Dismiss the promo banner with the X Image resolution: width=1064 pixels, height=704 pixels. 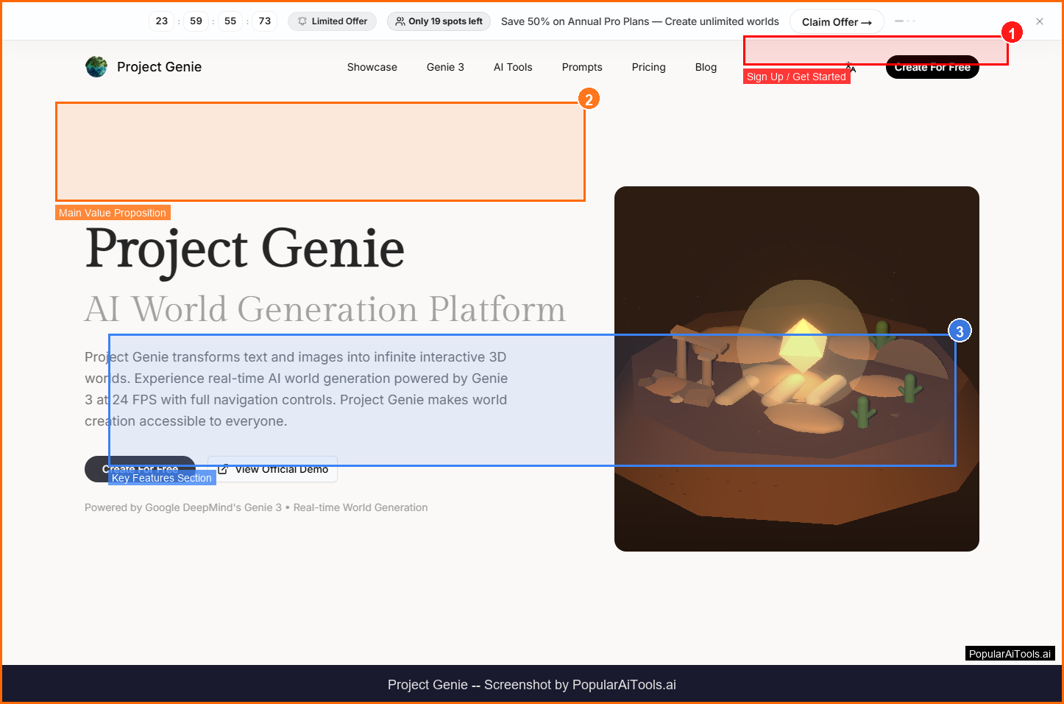pyautogui.click(x=1040, y=21)
